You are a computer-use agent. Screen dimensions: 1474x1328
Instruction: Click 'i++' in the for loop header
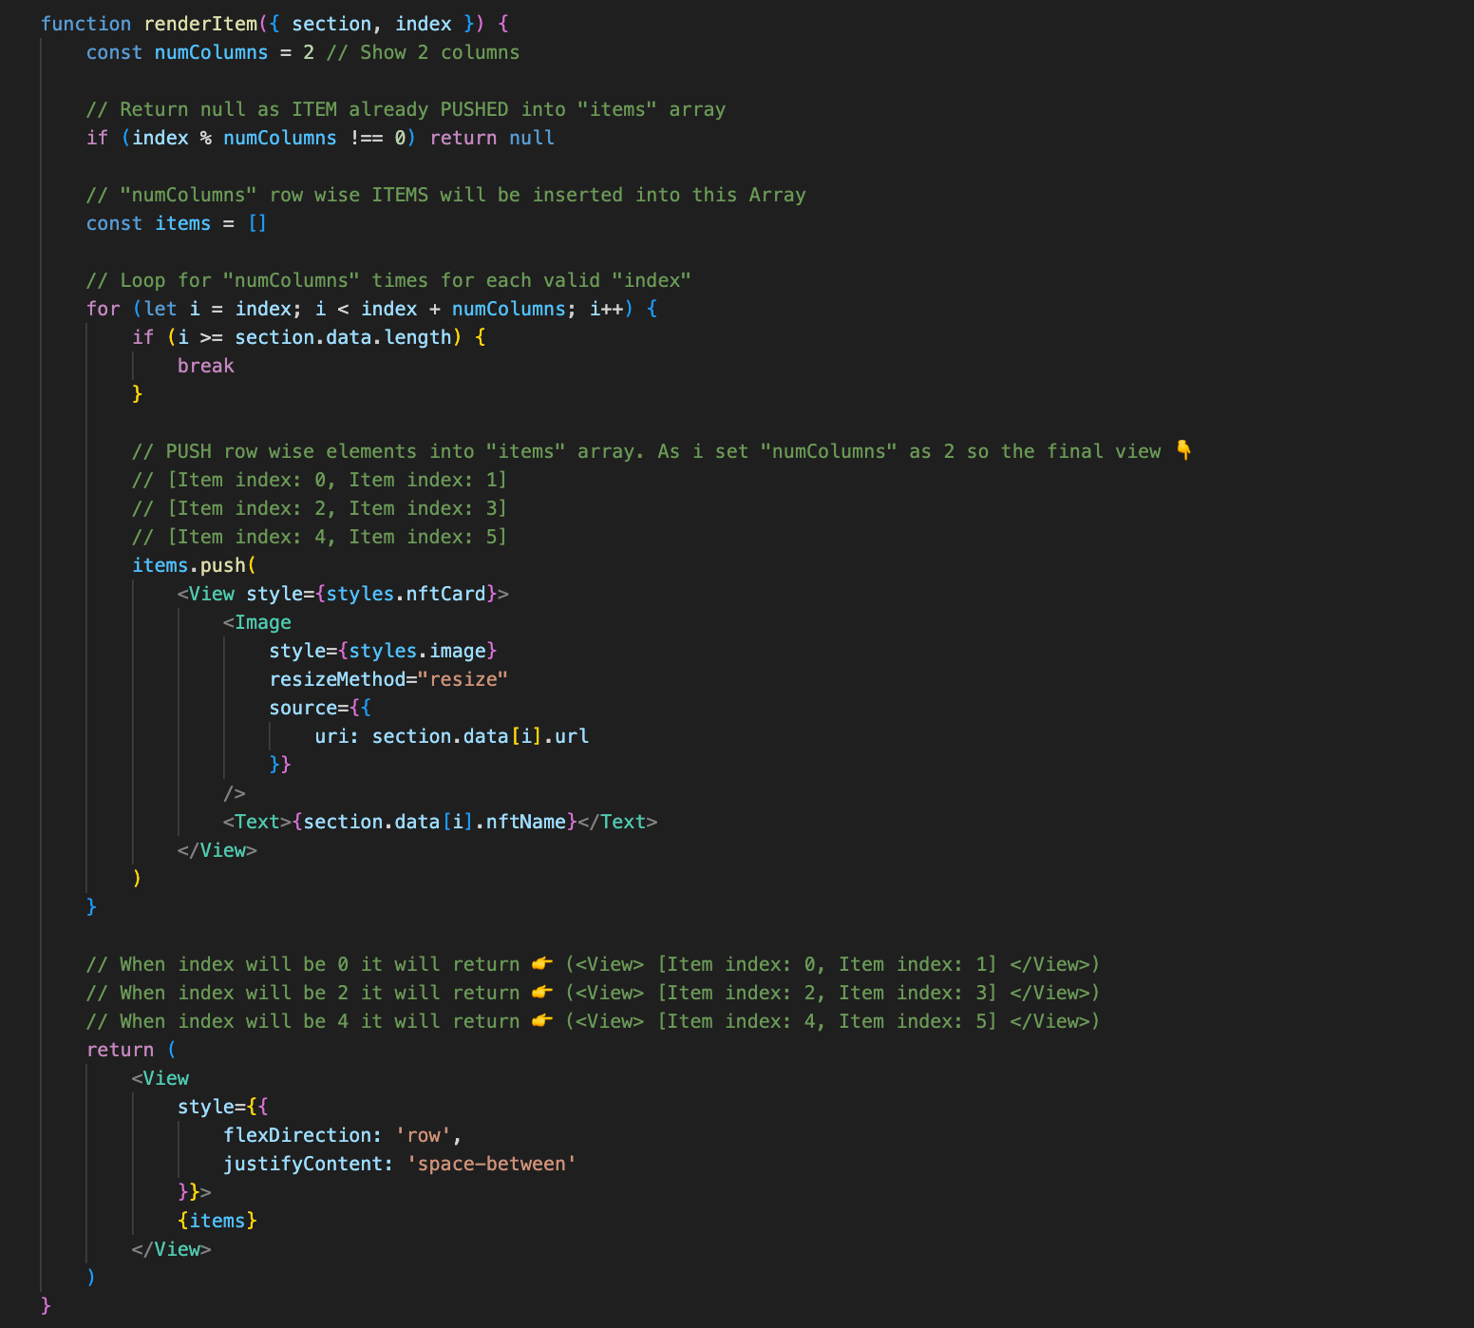point(606,309)
